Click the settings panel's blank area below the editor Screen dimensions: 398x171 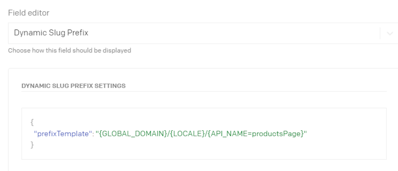click(x=204, y=165)
